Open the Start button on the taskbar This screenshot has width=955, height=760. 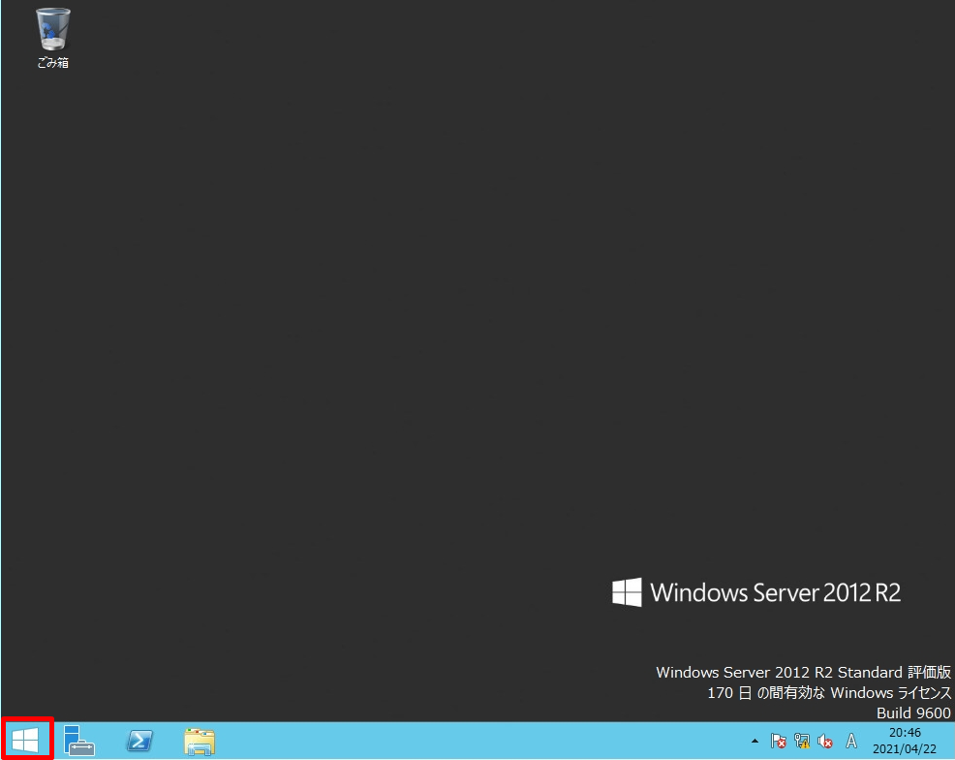point(26,740)
